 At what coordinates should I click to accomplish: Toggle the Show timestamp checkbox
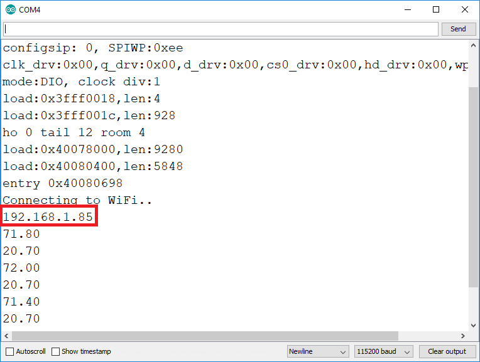[56, 351]
